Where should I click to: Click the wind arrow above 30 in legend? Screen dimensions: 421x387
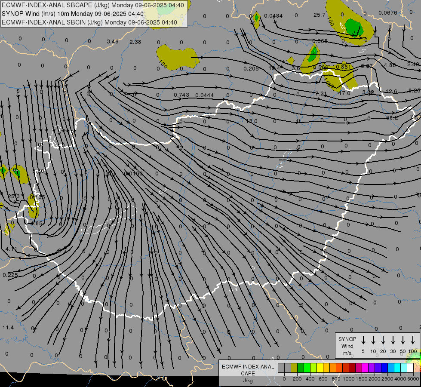(x=393, y=340)
